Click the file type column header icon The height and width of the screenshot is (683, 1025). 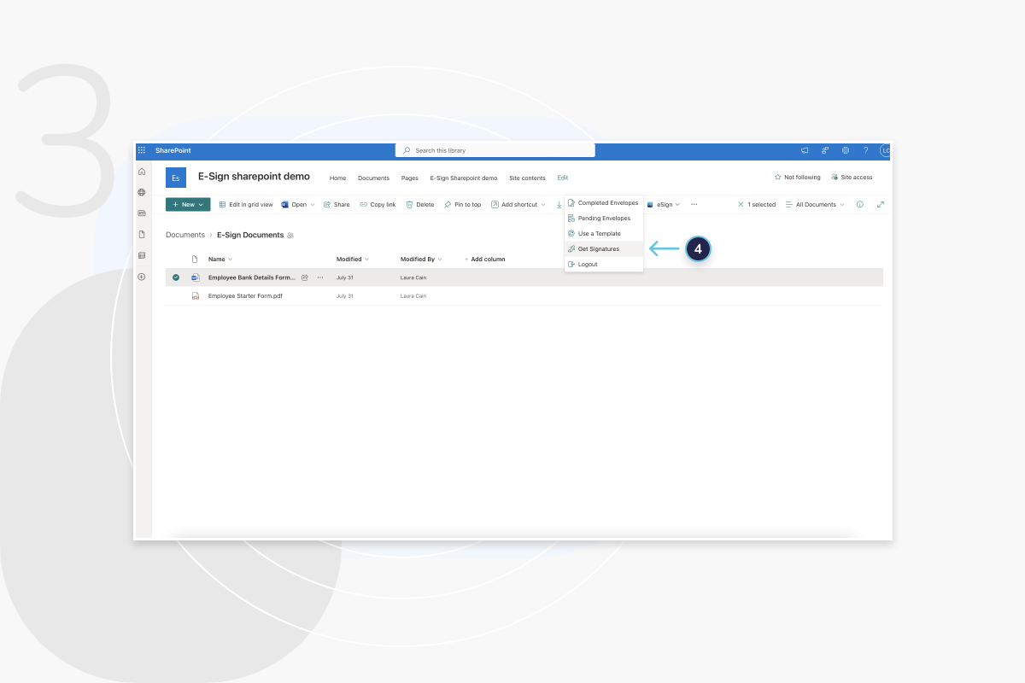pyautogui.click(x=194, y=259)
